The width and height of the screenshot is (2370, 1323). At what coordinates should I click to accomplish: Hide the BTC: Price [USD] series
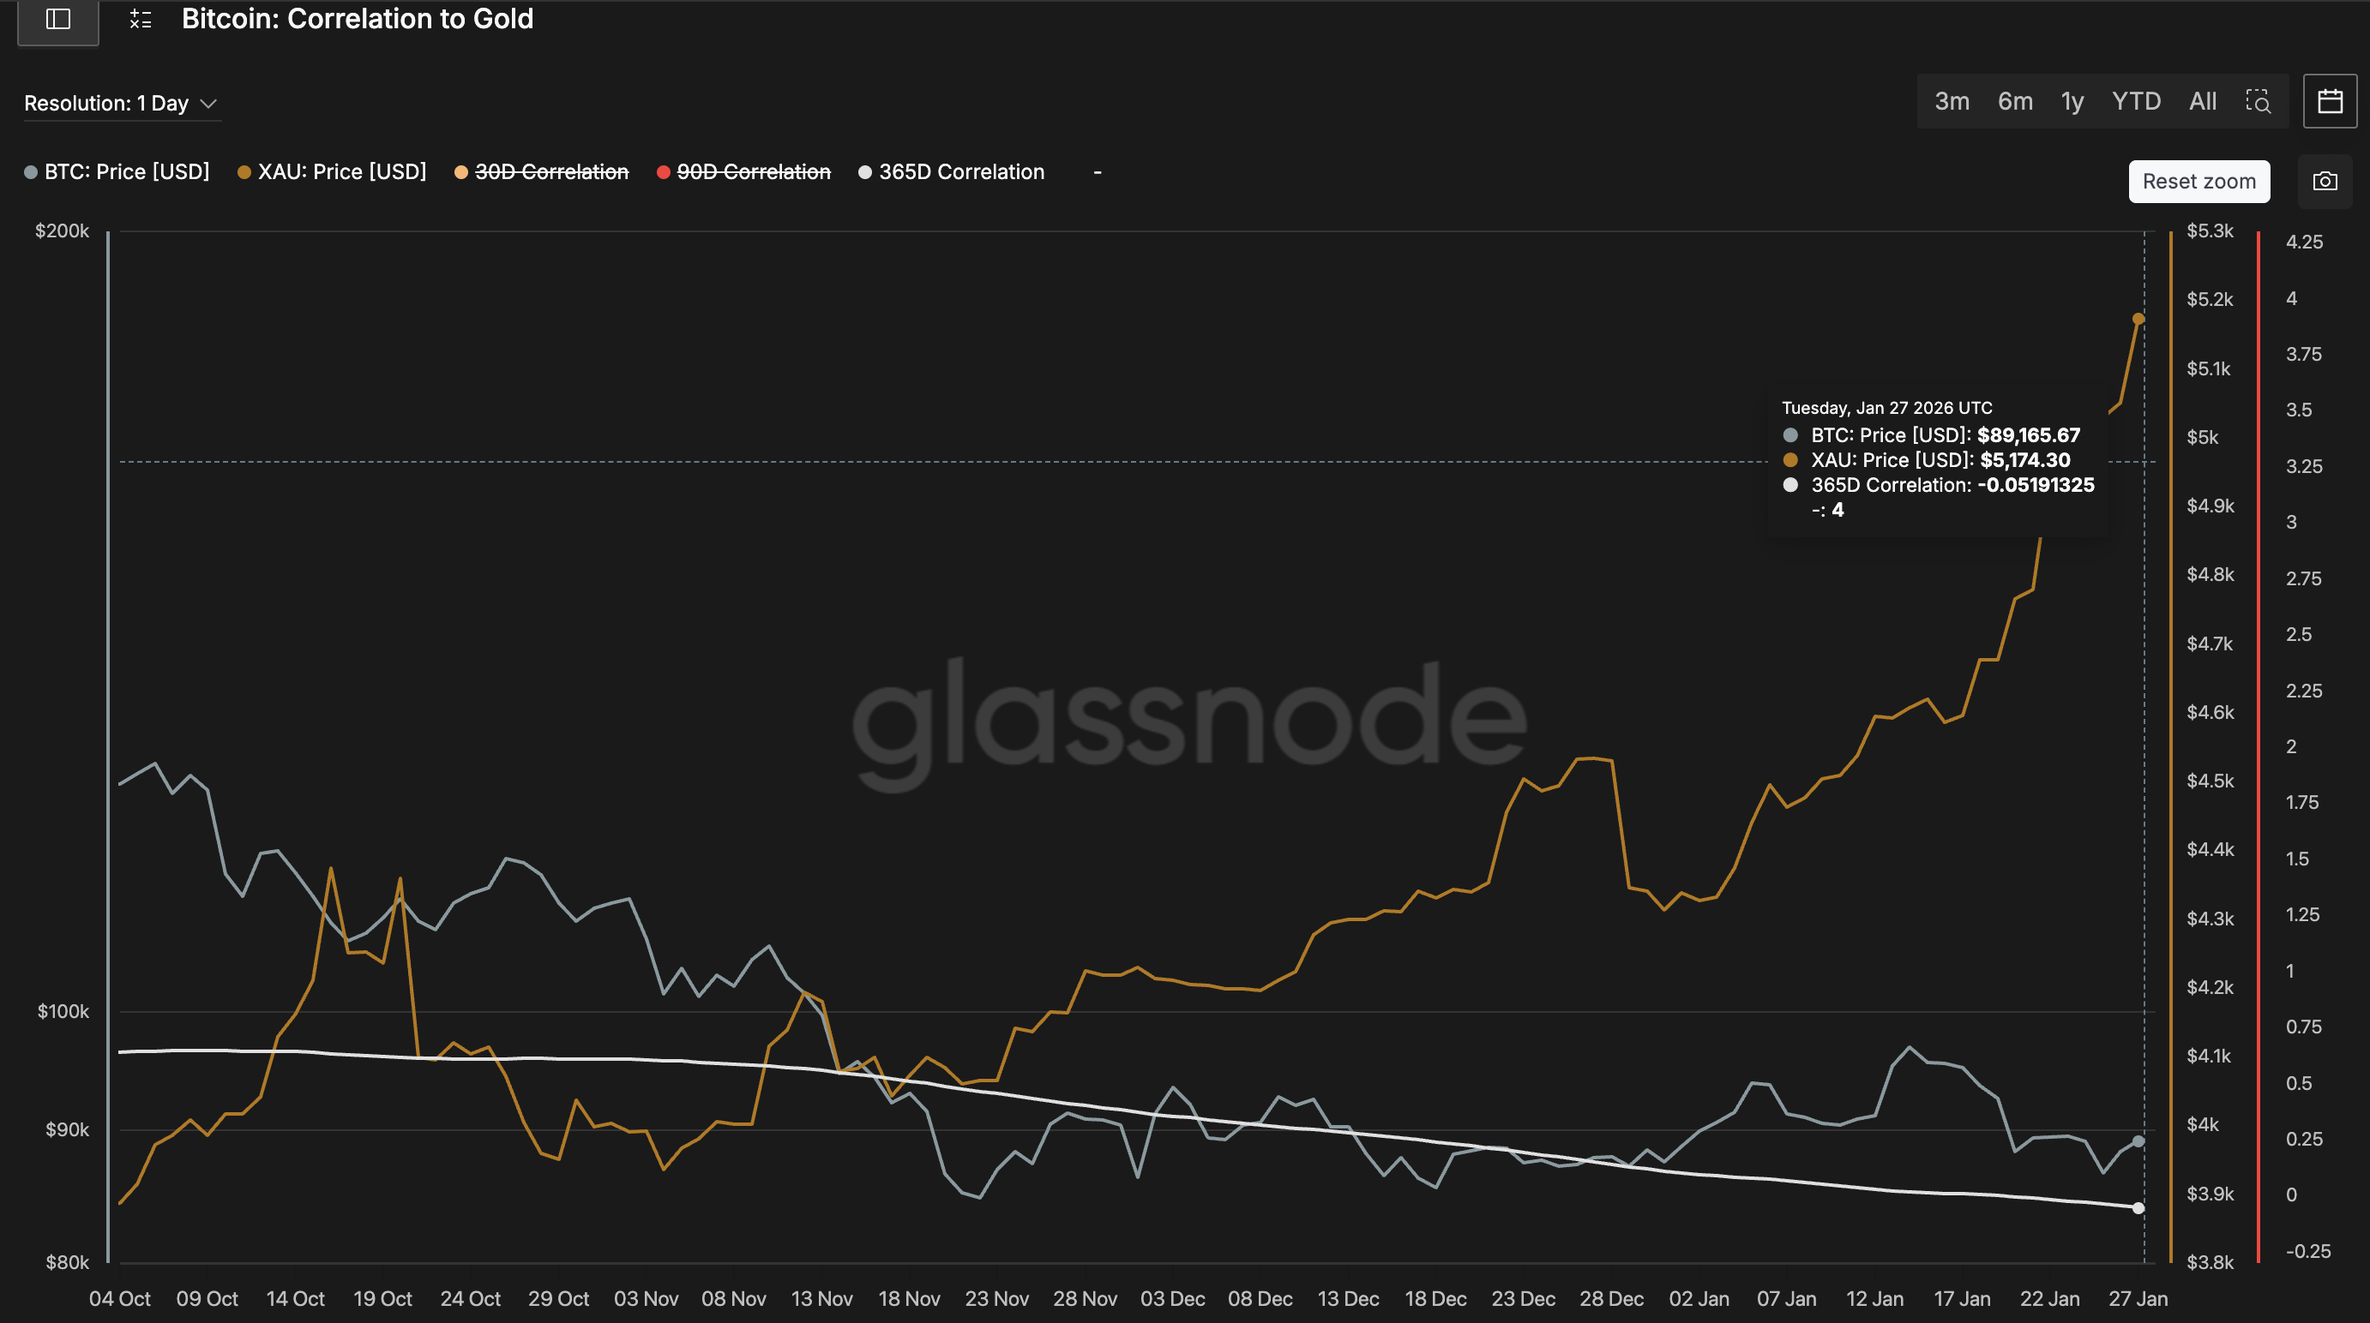click(126, 172)
